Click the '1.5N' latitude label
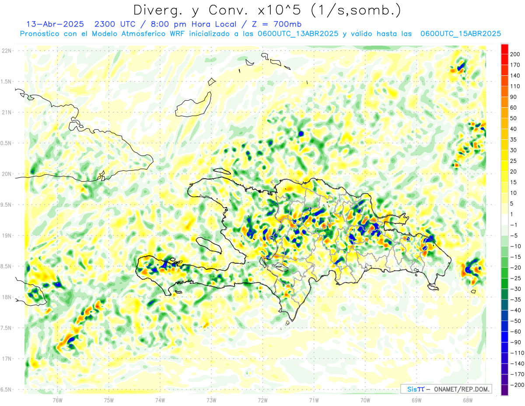Screen dimensions: 525x406 pos(6,81)
